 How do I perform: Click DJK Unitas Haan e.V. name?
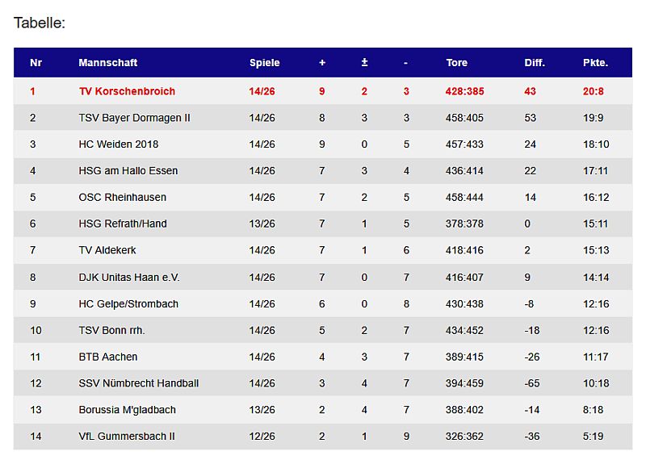[129, 278]
